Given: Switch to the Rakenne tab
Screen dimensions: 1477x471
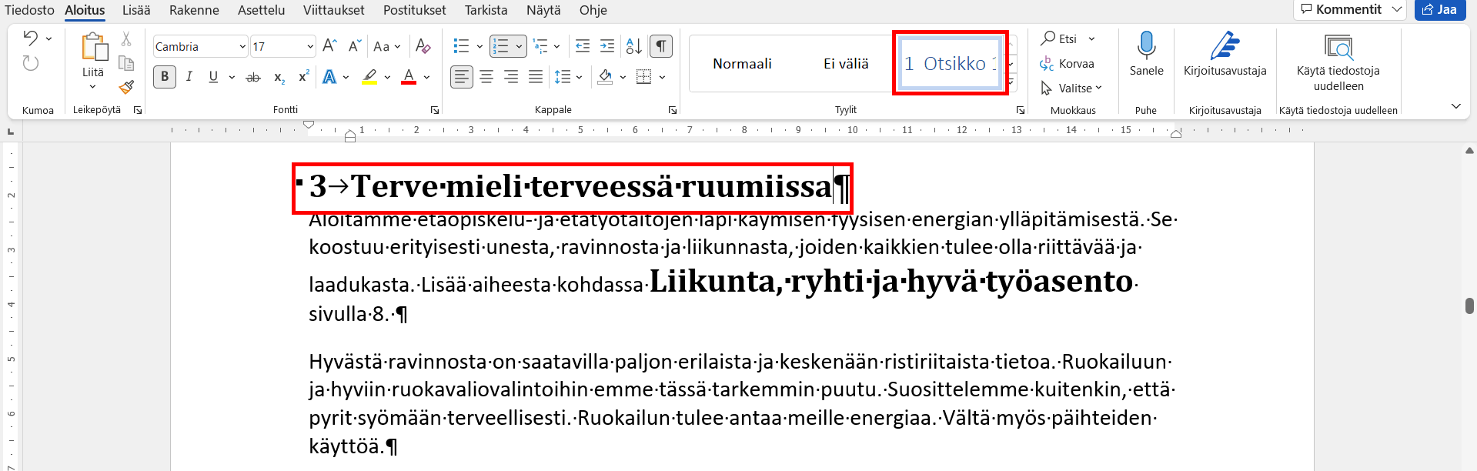Looking at the screenshot, I should pos(194,10).
